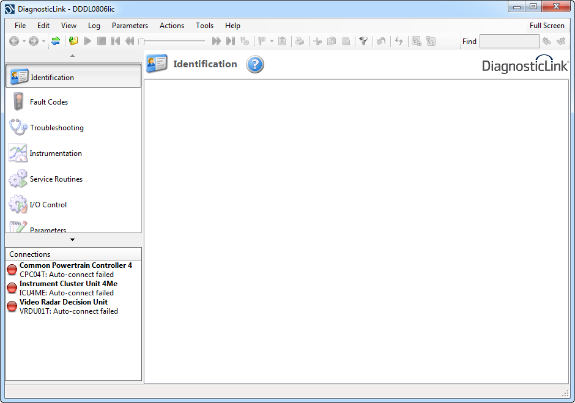Click the log playback position slider
Image resolution: width=575 pixels, height=403 pixels.
click(x=172, y=41)
